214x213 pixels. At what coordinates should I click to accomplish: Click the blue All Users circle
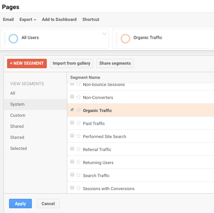(x=13, y=39)
